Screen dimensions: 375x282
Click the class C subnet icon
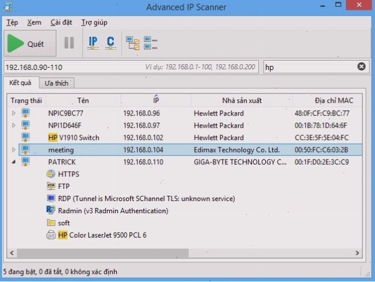click(110, 43)
